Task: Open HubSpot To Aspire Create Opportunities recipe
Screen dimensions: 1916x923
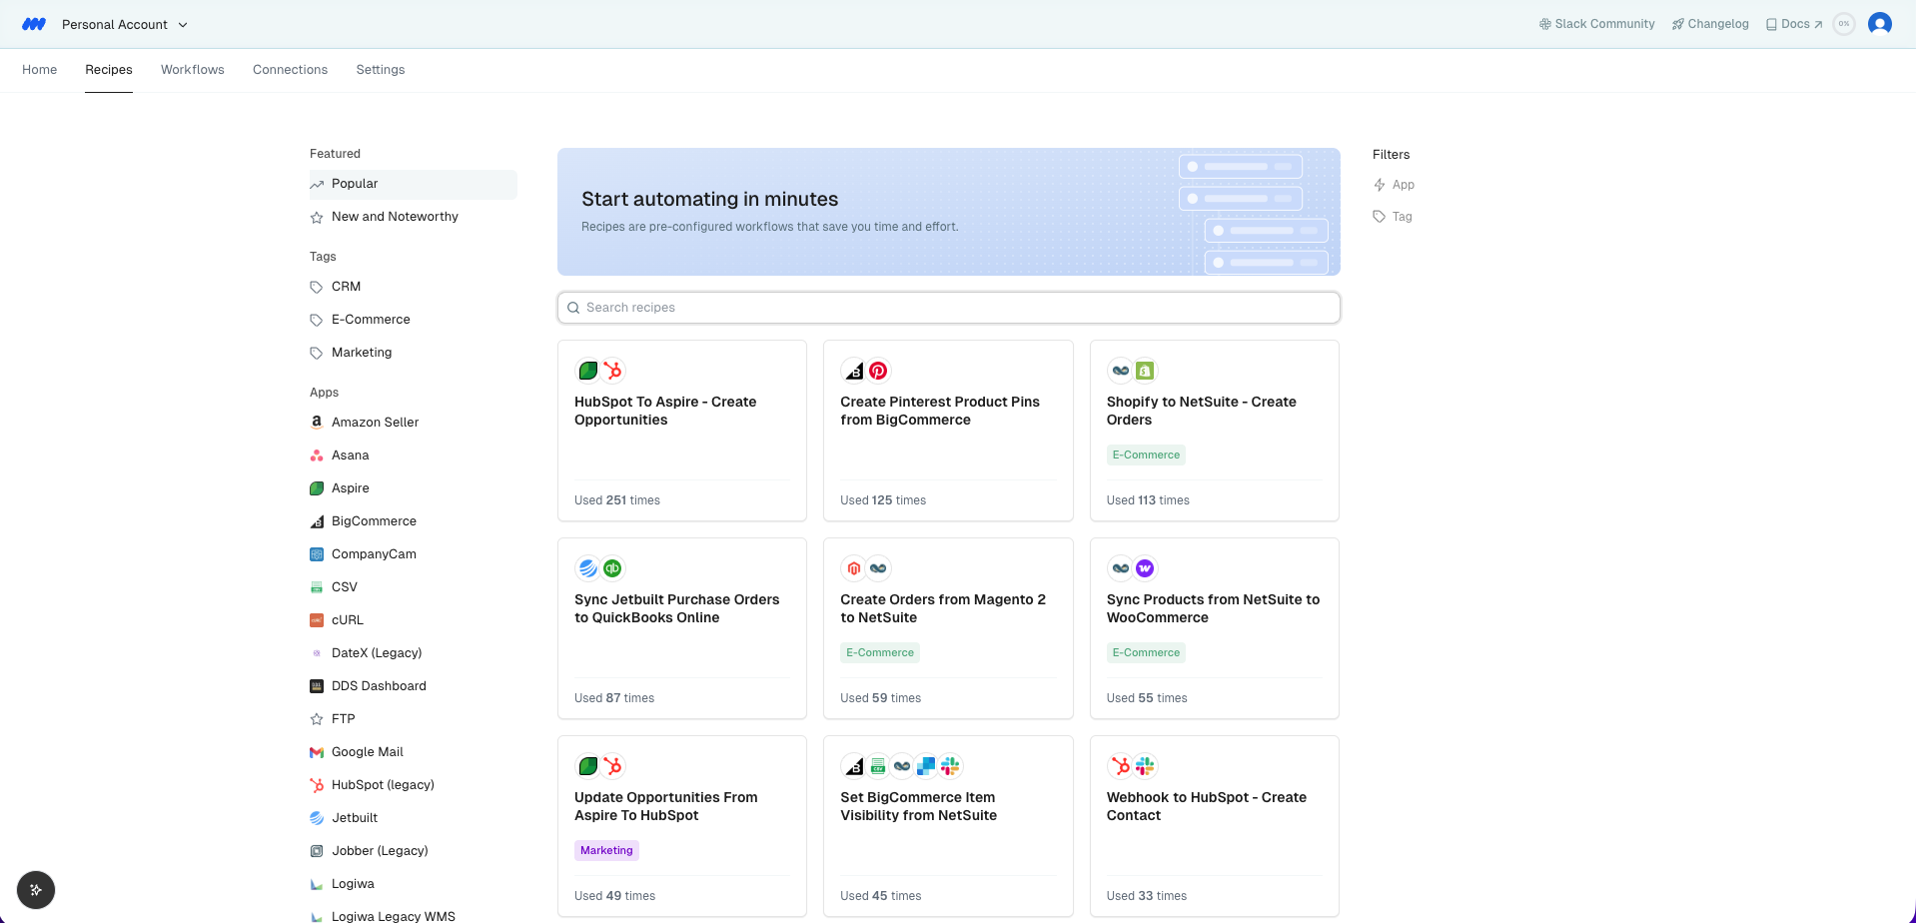Action: tap(682, 431)
